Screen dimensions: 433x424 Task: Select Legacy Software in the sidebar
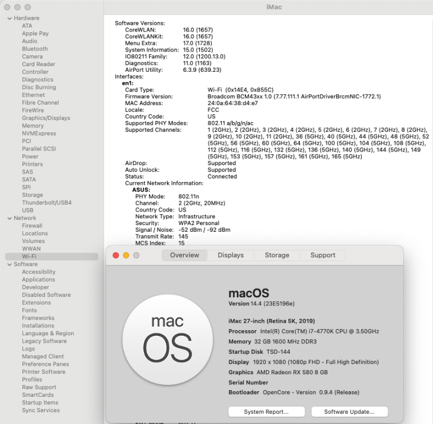(44, 341)
